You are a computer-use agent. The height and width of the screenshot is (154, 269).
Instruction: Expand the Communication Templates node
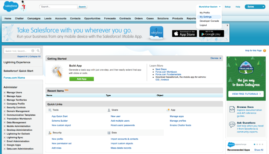point(5,115)
